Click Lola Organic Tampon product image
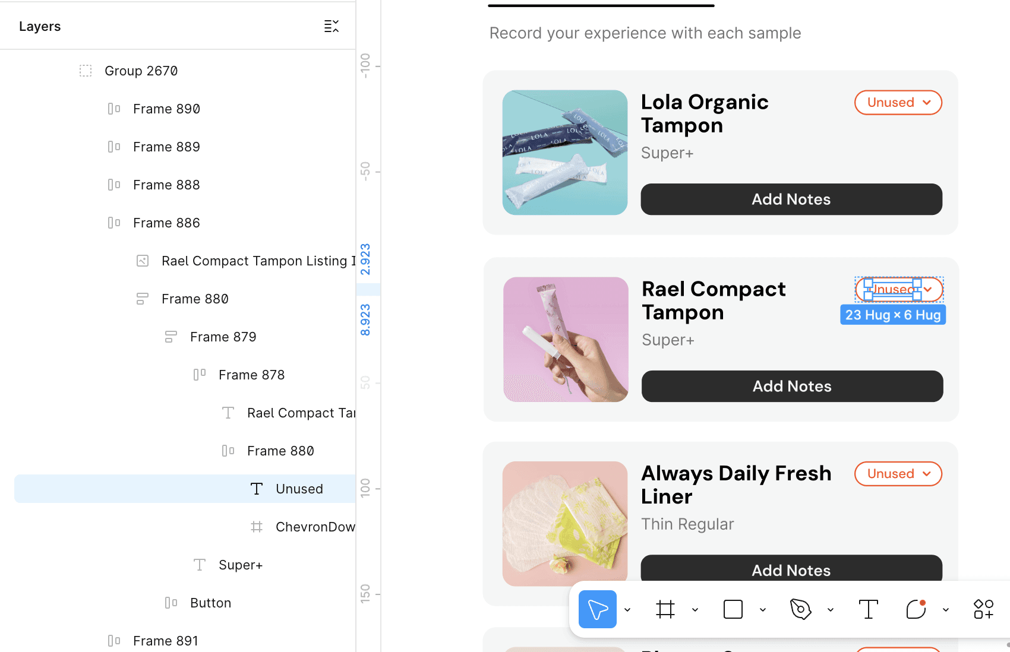Viewport: 1010px width, 652px height. 565,153
